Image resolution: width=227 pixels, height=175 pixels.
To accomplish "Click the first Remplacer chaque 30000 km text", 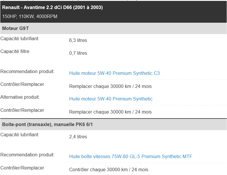I will pyautogui.click(x=110, y=86).
